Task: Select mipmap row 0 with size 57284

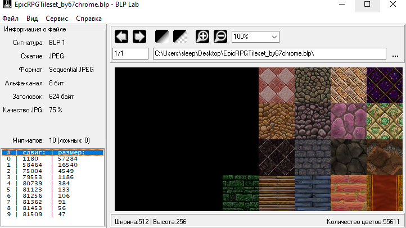Action: [53, 159]
